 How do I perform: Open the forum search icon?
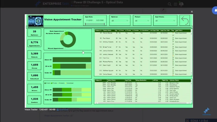tap(169, 4)
